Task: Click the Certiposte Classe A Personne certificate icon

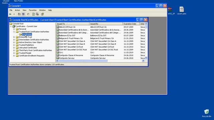Action: click(58, 55)
